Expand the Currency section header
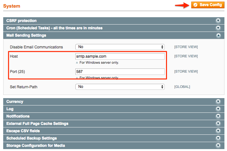 (x=15, y=102)
